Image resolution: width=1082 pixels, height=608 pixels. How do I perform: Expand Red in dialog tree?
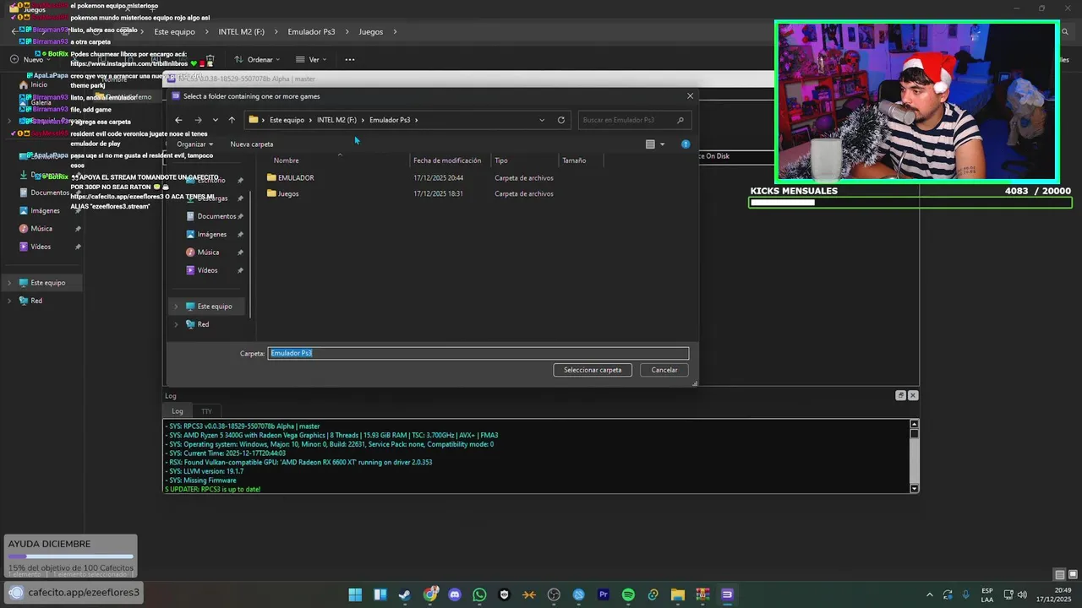pos(176,324)
